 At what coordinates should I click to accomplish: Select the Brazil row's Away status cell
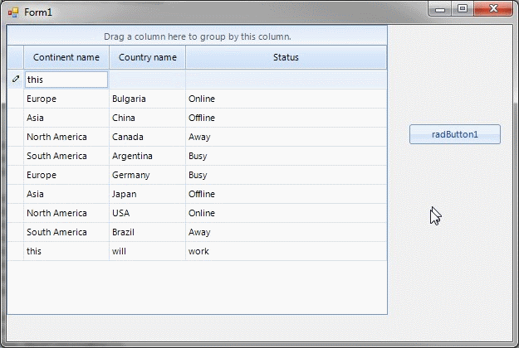click(286, 232)
